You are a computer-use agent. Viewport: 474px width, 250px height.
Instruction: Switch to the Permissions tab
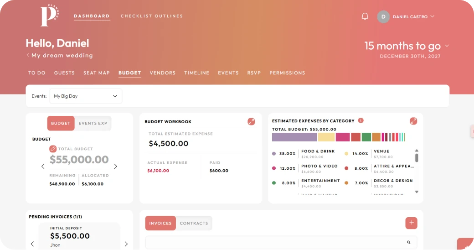[x=287, y=73]
